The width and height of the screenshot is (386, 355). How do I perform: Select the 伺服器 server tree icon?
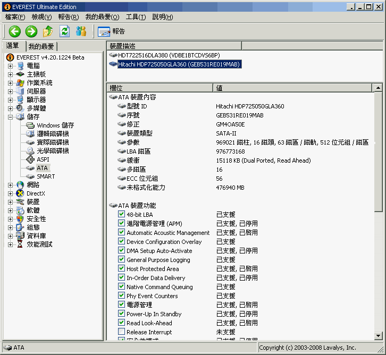pos(20,91)
